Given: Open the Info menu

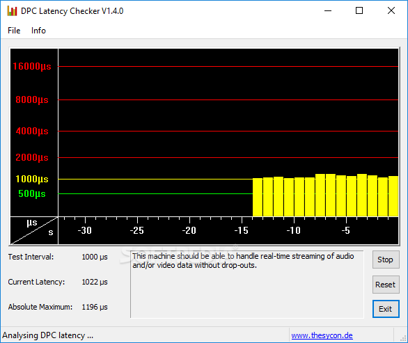Looking at the screenshot, I should click(x=38, y=31).
